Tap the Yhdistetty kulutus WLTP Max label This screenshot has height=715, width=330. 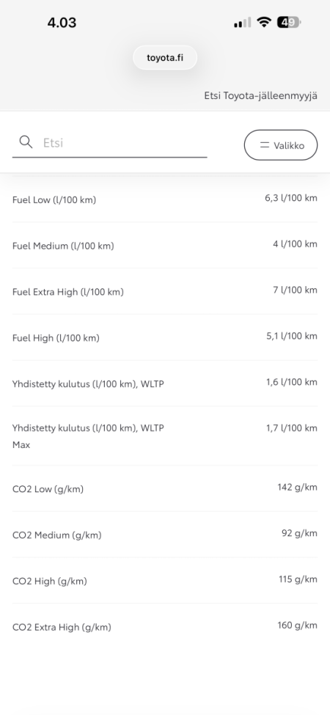click(89, 436)
